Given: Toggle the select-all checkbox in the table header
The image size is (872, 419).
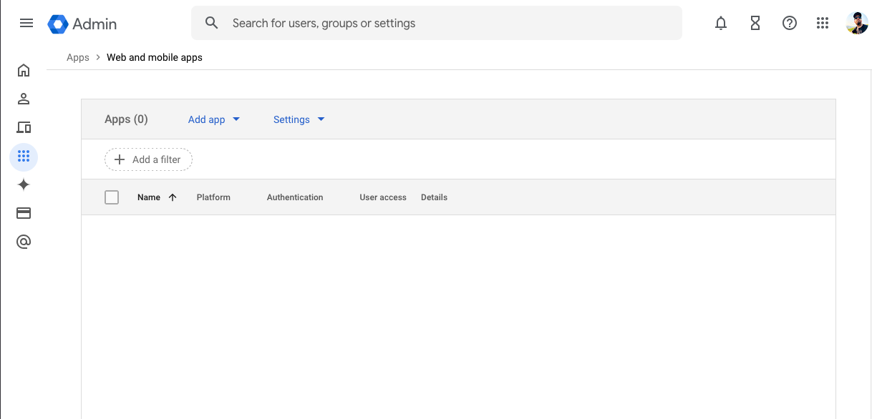Looking at the screenshot, I should (x=112, y=197).
